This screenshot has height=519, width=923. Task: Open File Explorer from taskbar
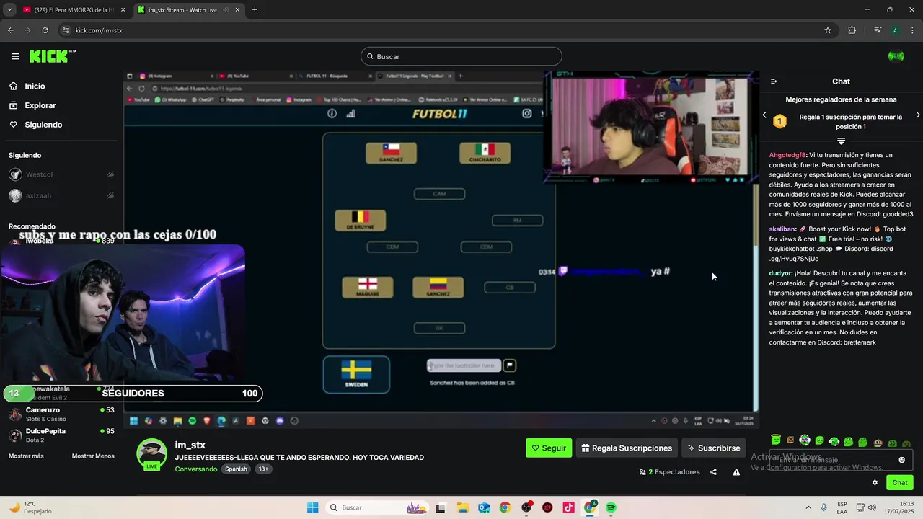[x=462, y=507]
